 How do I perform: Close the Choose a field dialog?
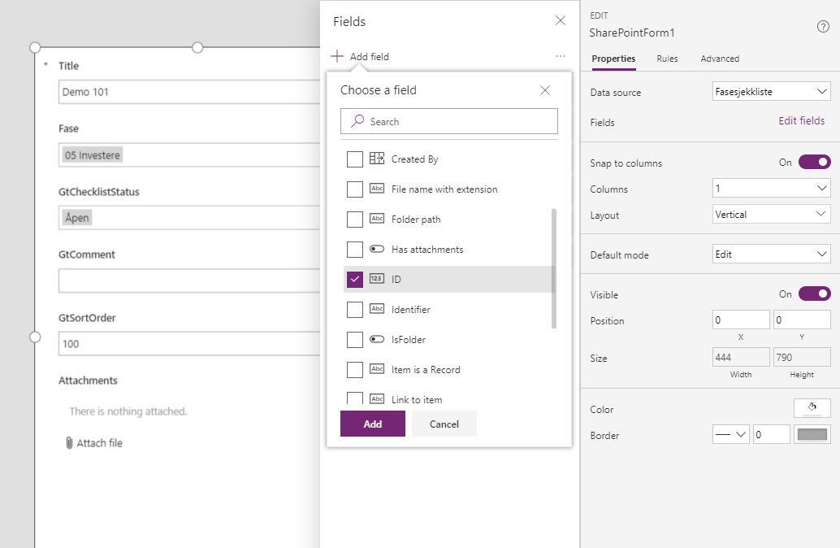click(x=545, y=90)
